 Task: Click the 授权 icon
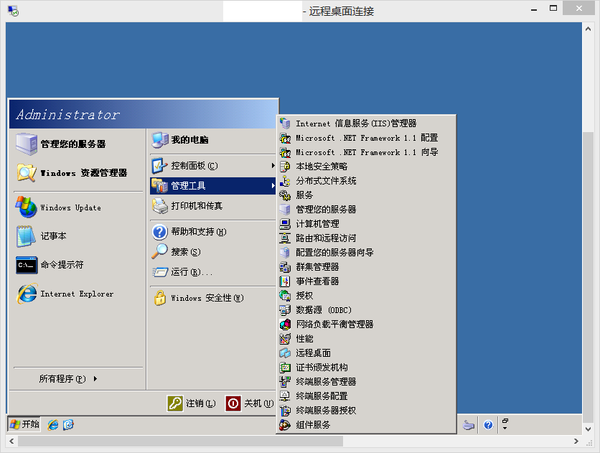click(285, 295)
